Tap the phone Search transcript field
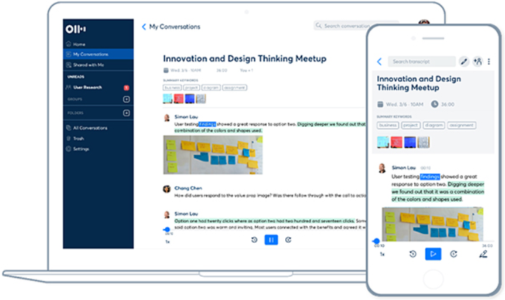 pyautogui.click(x=422, y=61)
